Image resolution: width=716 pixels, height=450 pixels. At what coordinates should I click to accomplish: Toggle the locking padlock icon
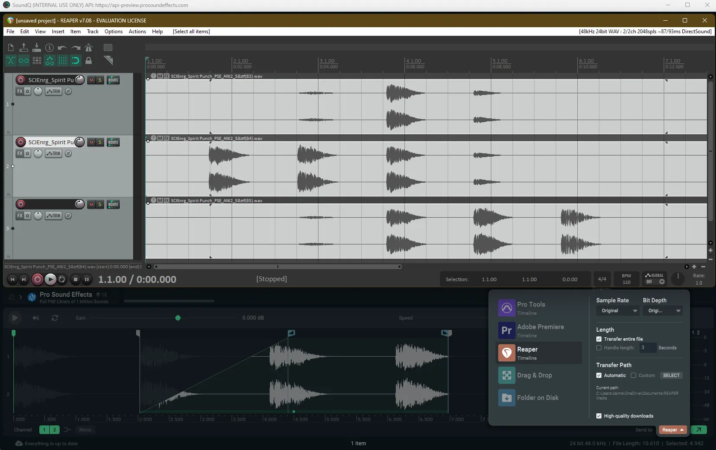tap(89, 60)
